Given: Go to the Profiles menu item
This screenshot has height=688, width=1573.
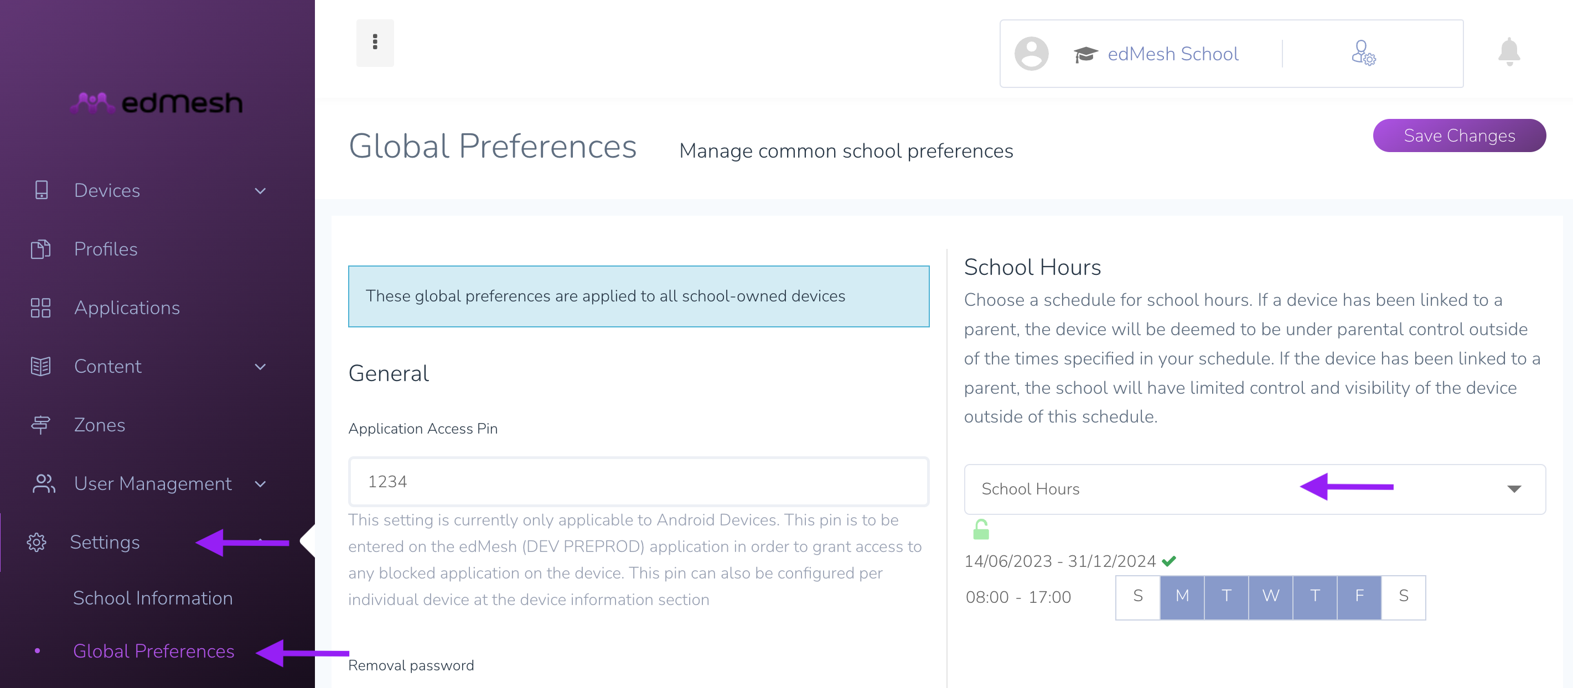Looking at the screenshot, I should [105, 249].
